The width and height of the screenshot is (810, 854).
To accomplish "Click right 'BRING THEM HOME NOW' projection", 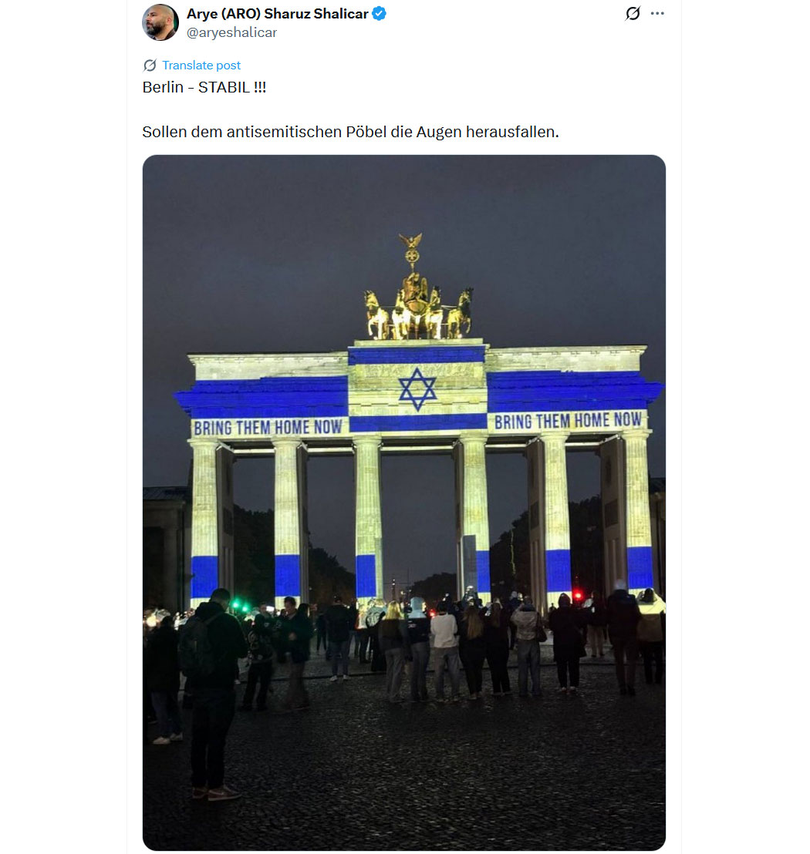I will (x=568, y=421).
